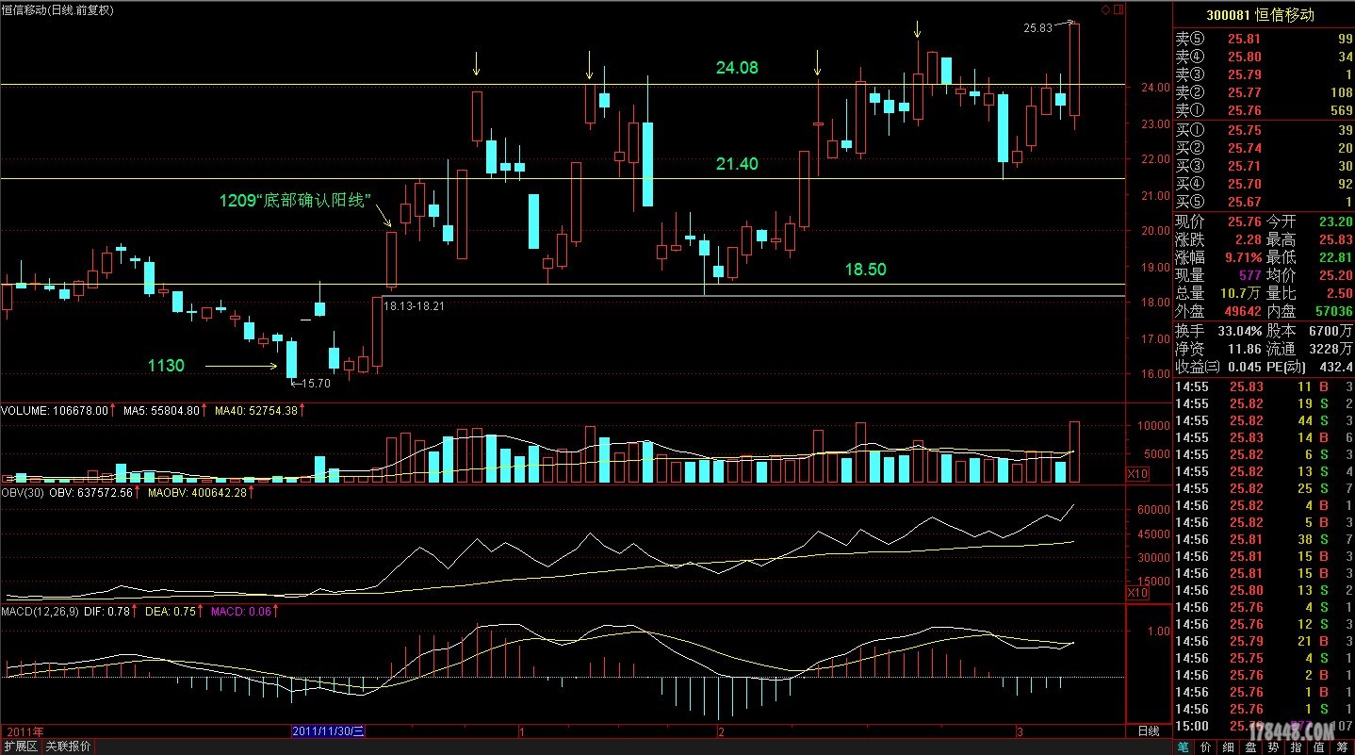
Task: Click the 15.70 low price label
Action: click(315, 384)
